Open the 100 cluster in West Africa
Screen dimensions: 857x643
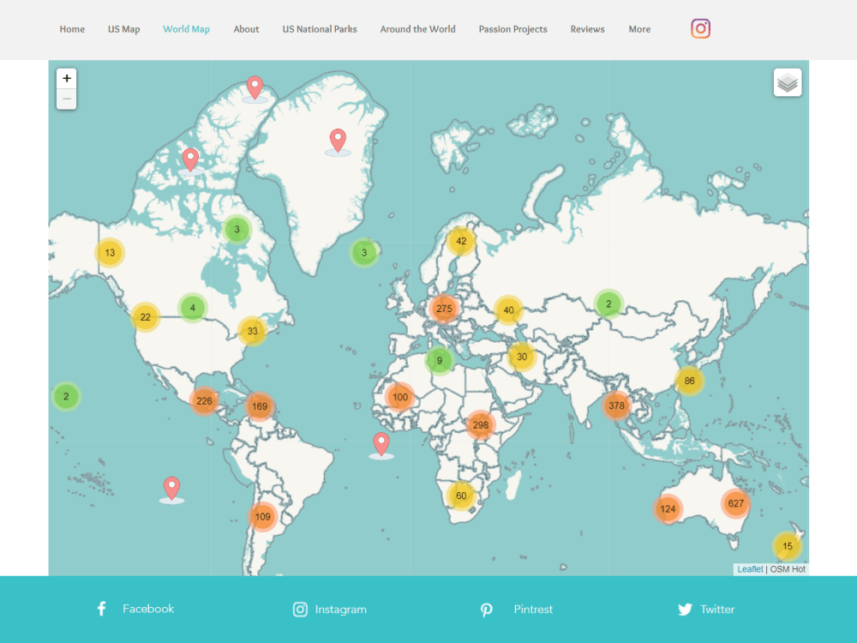point(400,397)
